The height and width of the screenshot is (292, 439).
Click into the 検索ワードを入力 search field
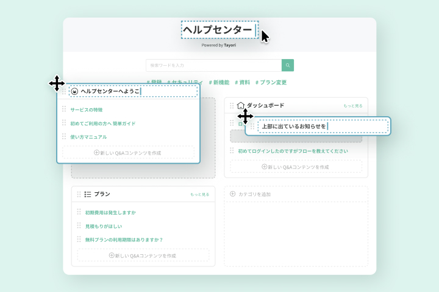213,65
